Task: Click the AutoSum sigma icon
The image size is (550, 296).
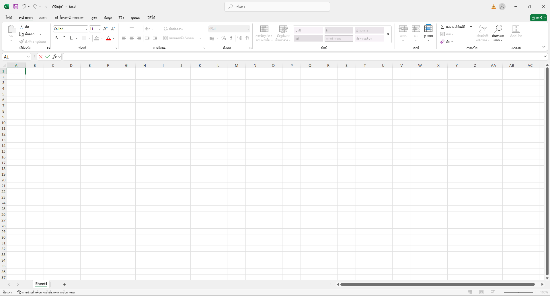Action: point(442,27)
